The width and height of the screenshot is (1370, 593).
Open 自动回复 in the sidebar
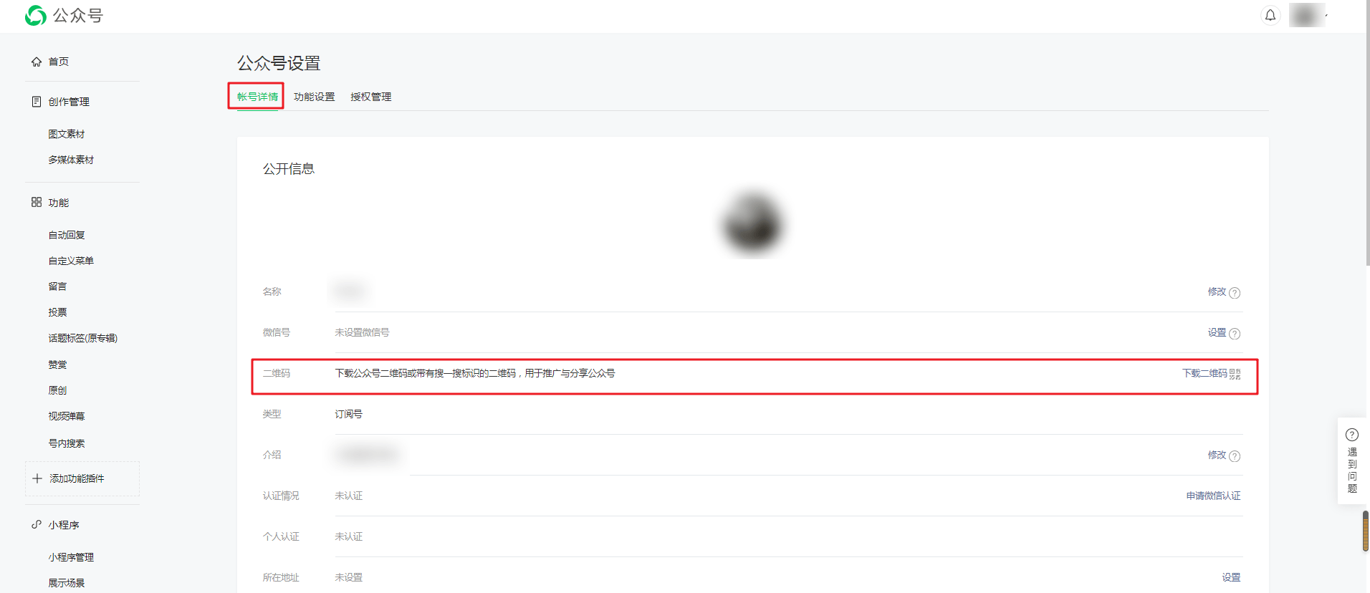point(67,235)
